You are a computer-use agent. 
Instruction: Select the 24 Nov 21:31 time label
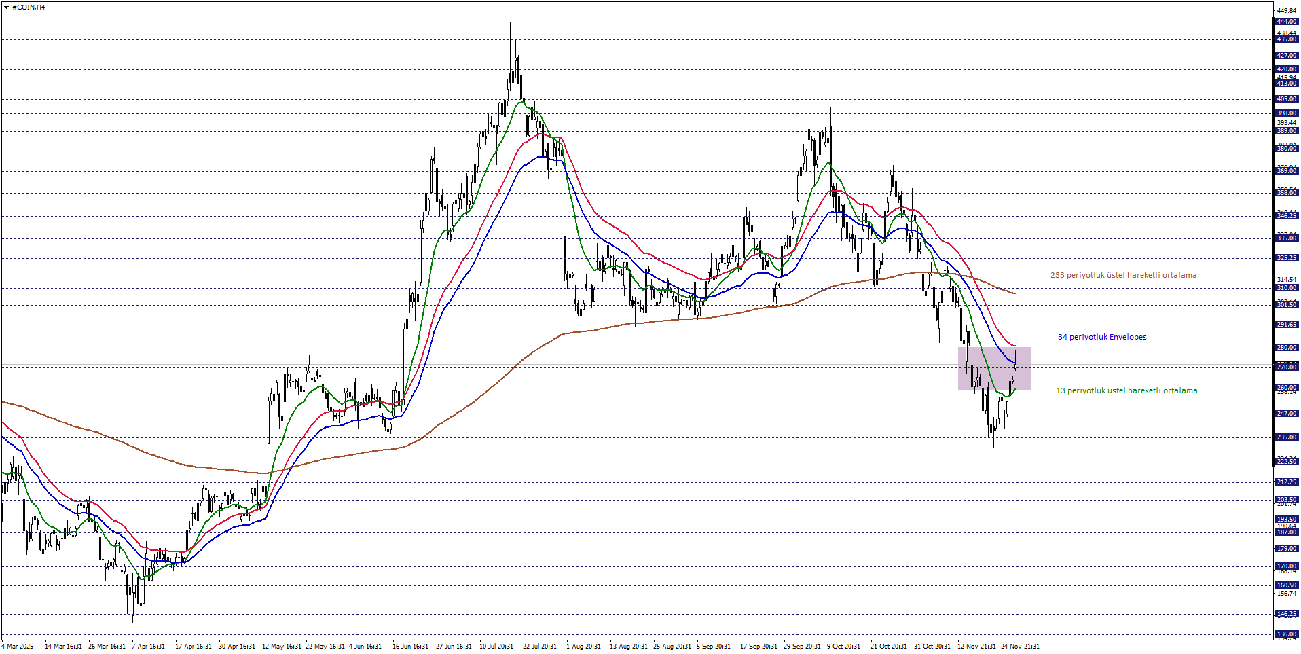pos(1020,647)
